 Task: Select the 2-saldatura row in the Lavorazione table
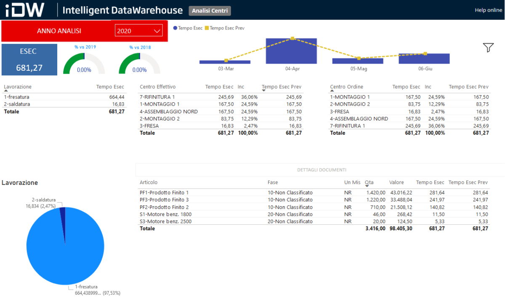point(64,104)
